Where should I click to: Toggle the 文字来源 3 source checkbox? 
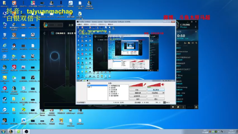(110, 94)
